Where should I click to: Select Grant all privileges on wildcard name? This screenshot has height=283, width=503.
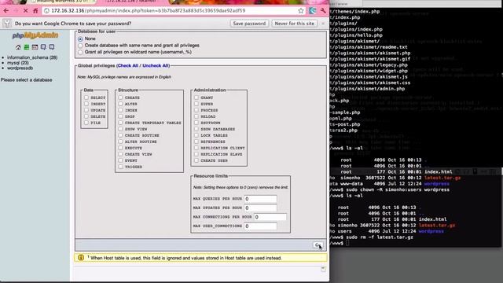(80, 52)
